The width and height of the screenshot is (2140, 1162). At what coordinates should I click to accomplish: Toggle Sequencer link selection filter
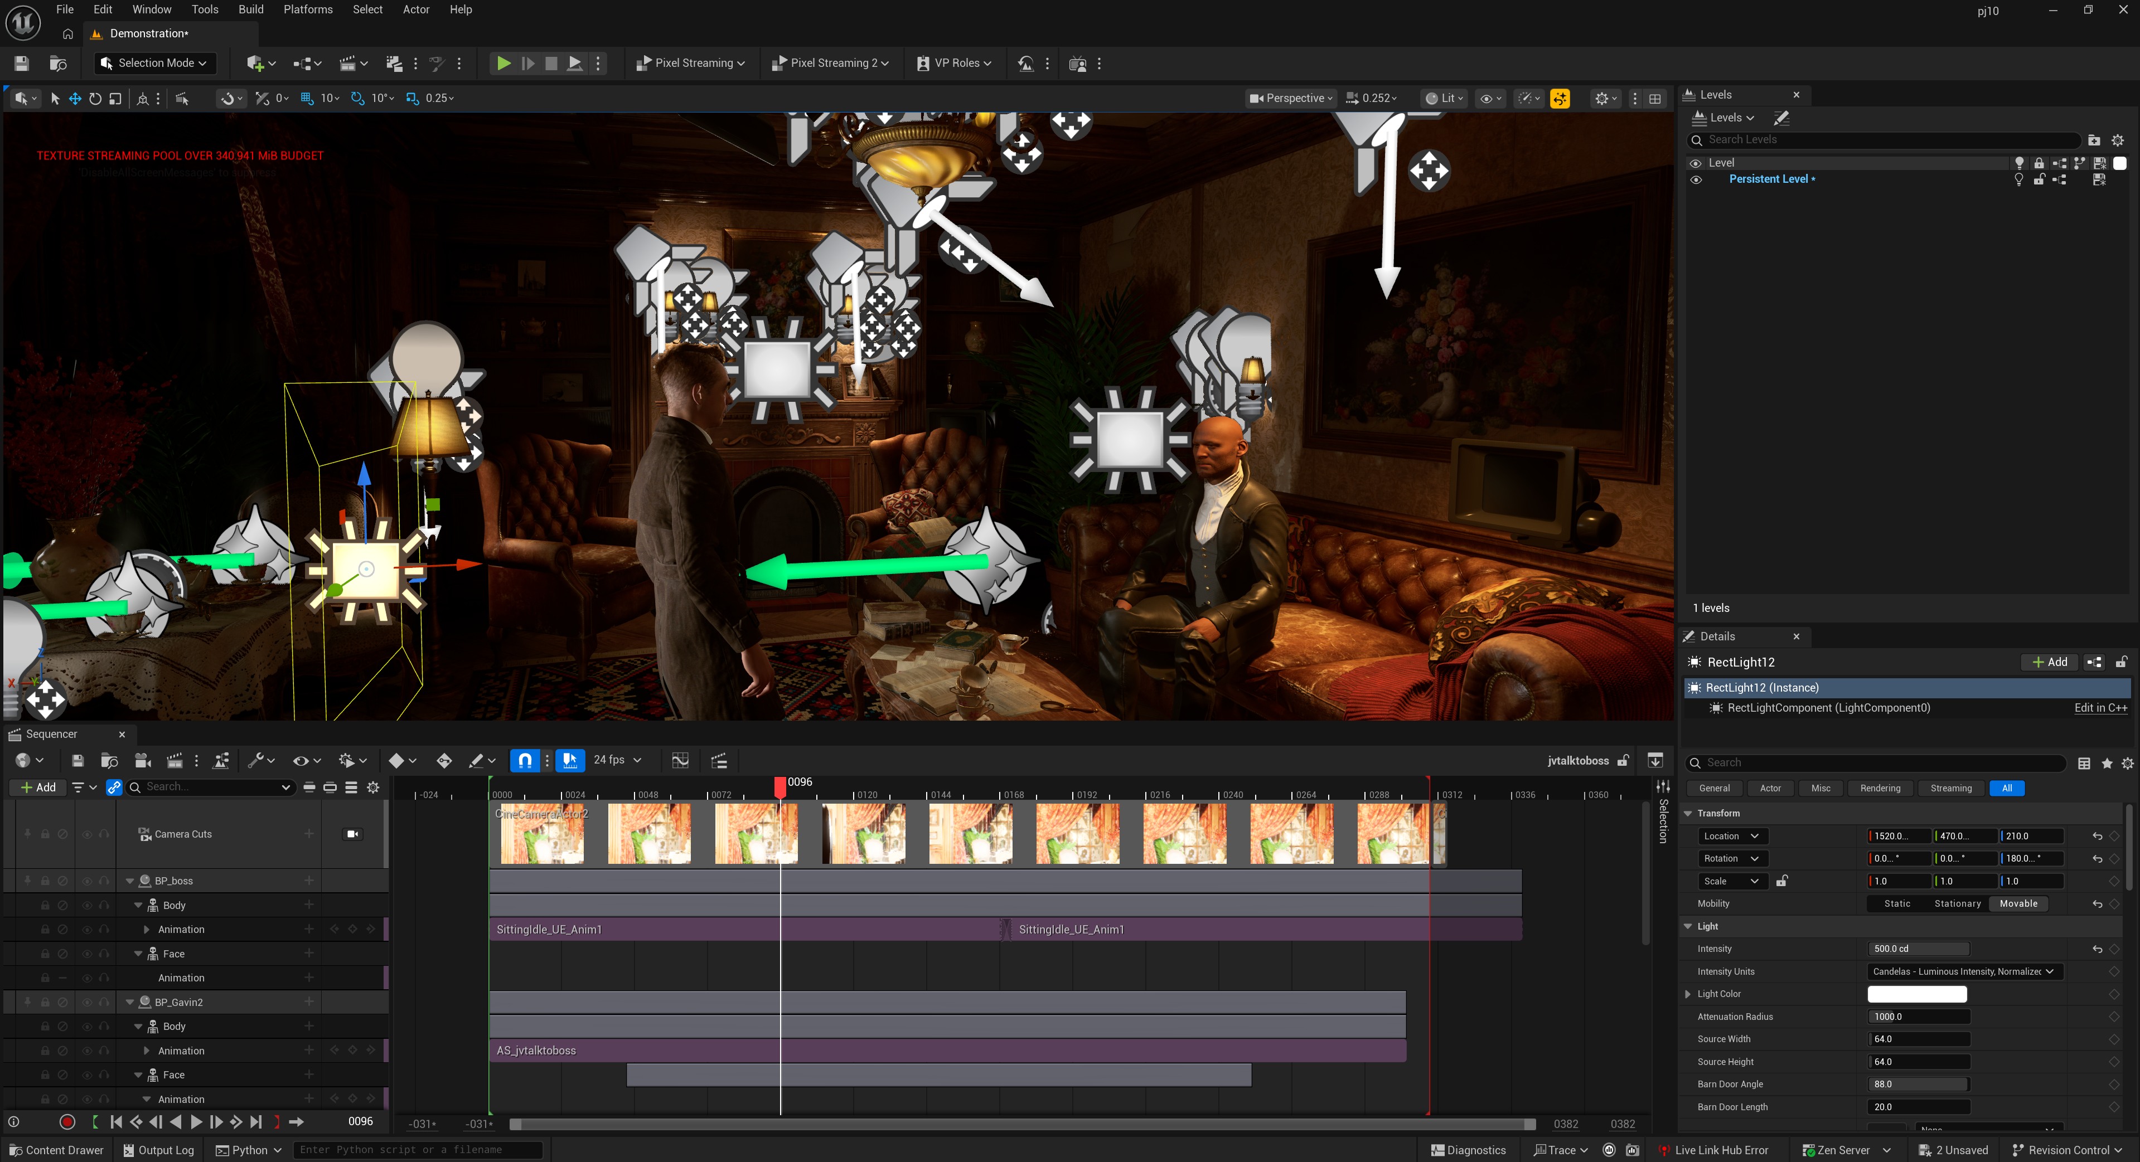[115, 786]
